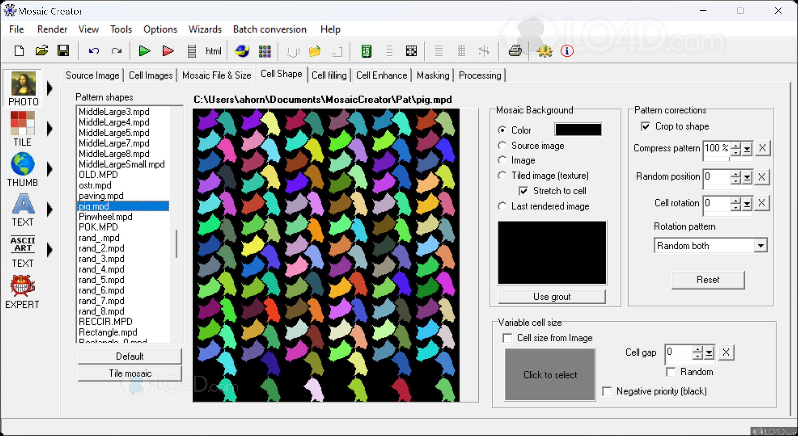The width and height of the screenshot is (798, 436).
Task: Open the html export tool
Action: pyautogui.click(x=213, y=51)
